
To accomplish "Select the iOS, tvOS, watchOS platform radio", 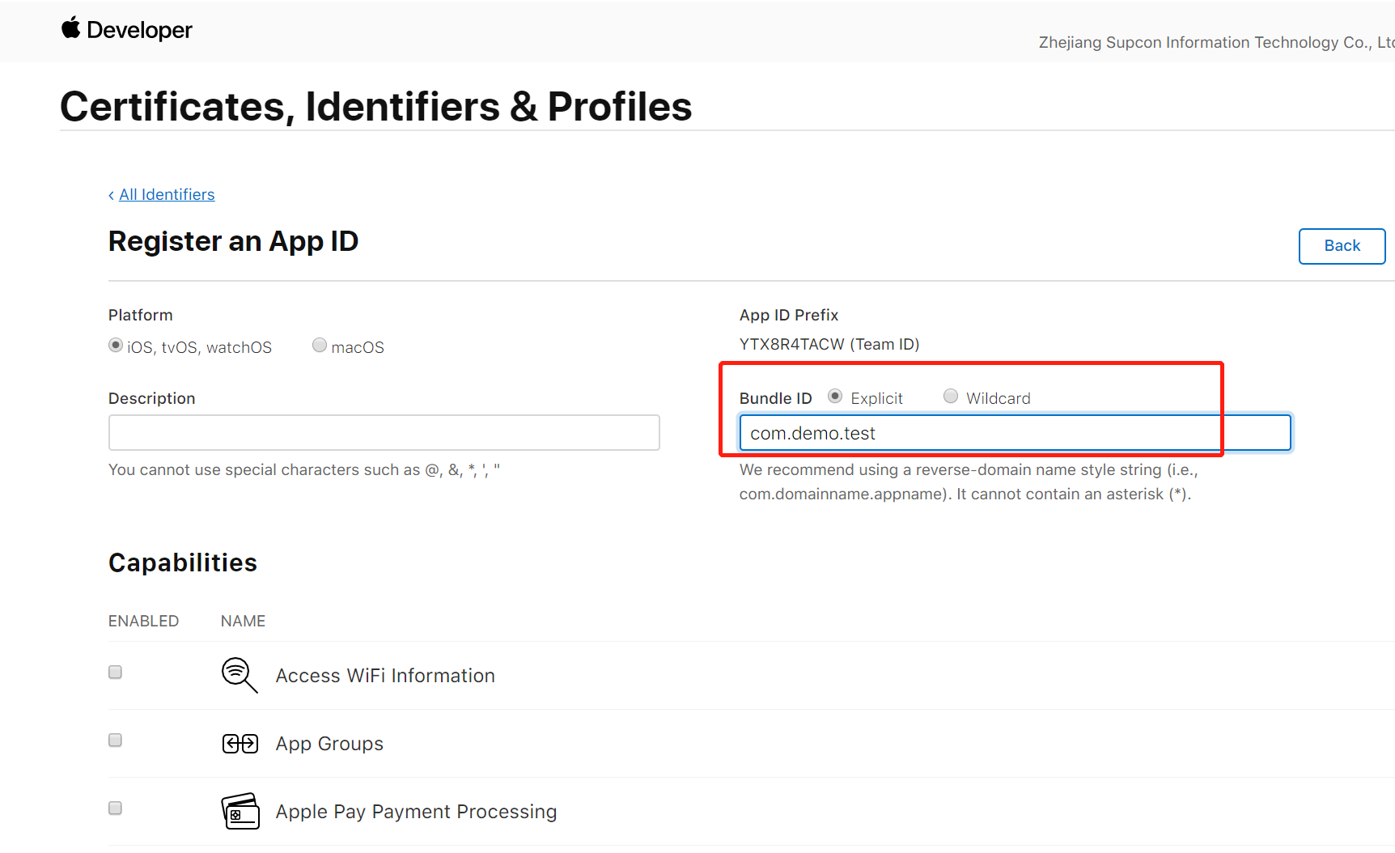I will [x=116, y=346].
